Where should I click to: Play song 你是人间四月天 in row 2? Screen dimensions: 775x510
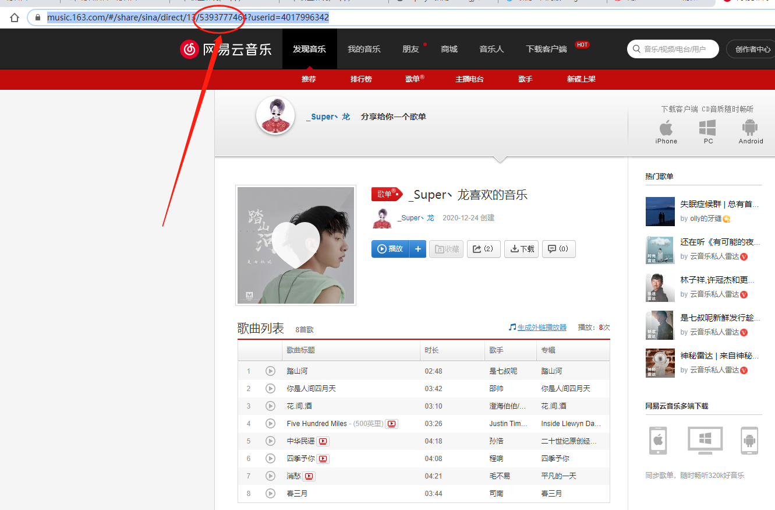(270, 388)
